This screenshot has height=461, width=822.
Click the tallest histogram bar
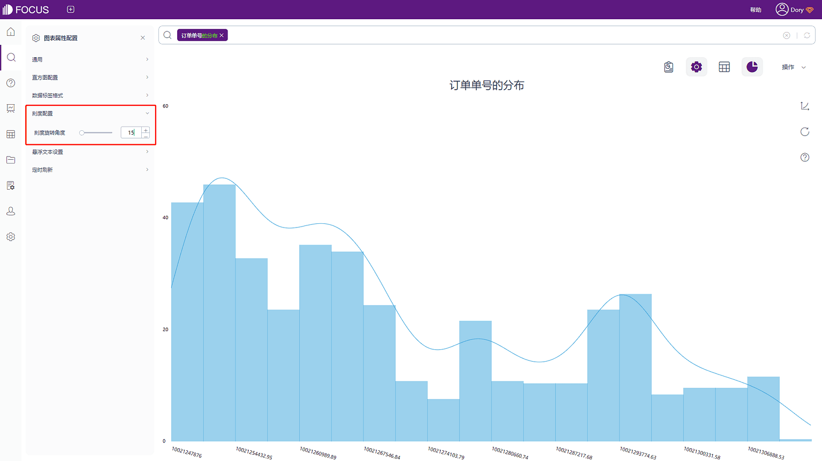click(x=219, y=312)
